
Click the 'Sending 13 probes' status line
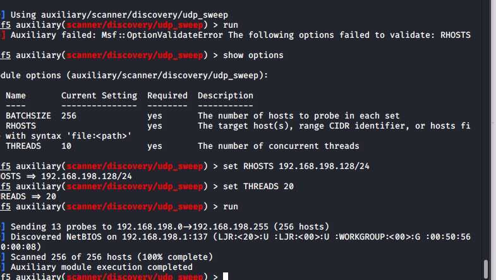[x=170, y=226]
